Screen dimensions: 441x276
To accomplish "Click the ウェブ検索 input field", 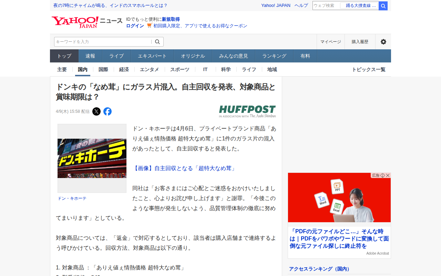I will (x=326, y=6).
